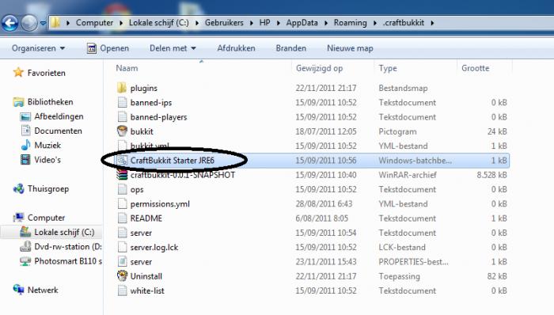
Task: Open recent locations dropdown beside the Forward button
Action: tap(43, 23)
